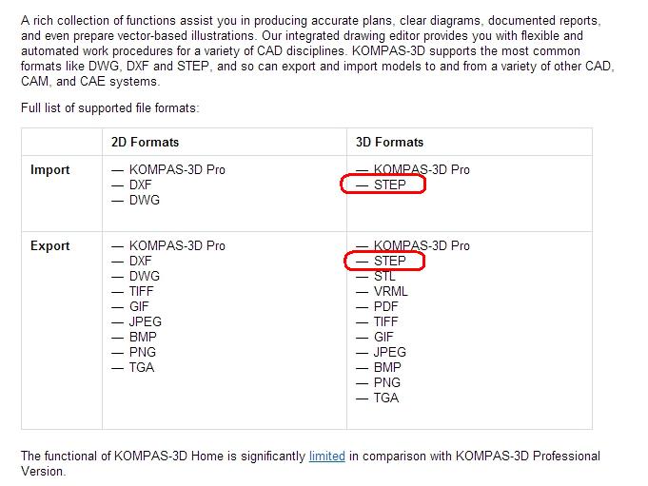Screen dimensions: 648x486
Task: Click JPEG in the Export 2D list
Action: [x=146, y=321]
